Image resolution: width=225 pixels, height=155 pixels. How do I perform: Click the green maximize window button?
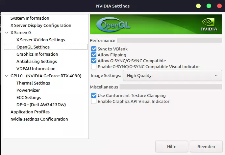(x=209, y=6)
